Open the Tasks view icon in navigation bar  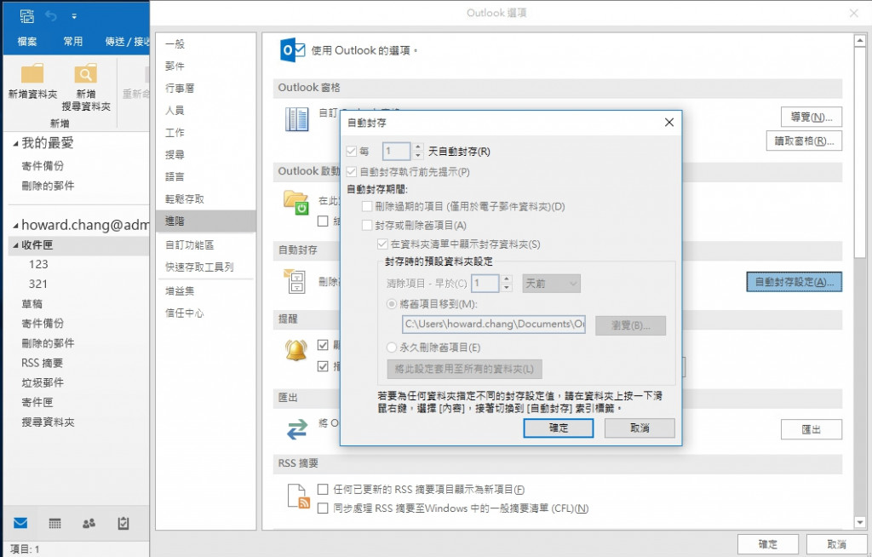click(123, 523)
